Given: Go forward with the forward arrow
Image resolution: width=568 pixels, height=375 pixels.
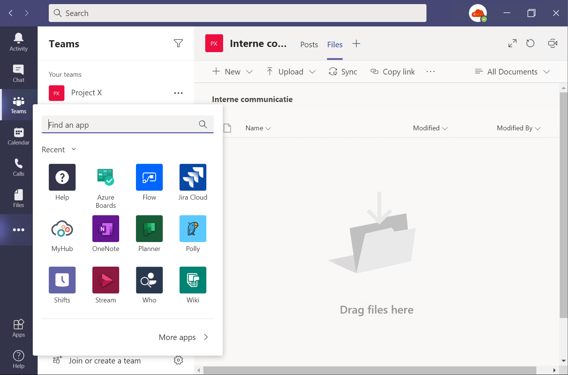Looking at the screenshot, I should (x=26, y=13).
